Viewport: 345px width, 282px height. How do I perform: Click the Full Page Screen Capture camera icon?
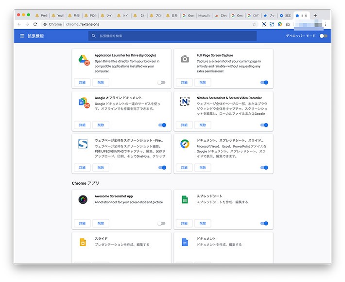tap(185, 59)
